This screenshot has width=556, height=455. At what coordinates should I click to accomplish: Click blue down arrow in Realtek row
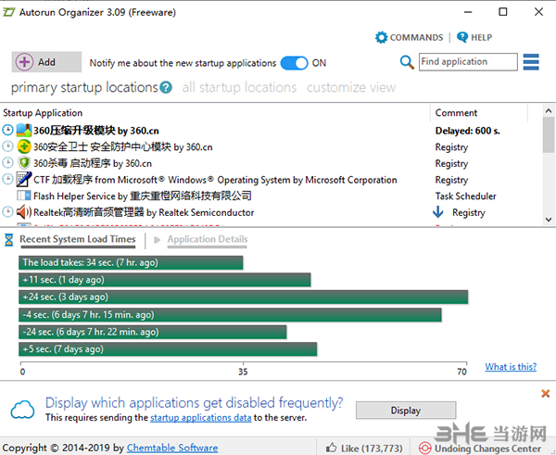[438, 212]
